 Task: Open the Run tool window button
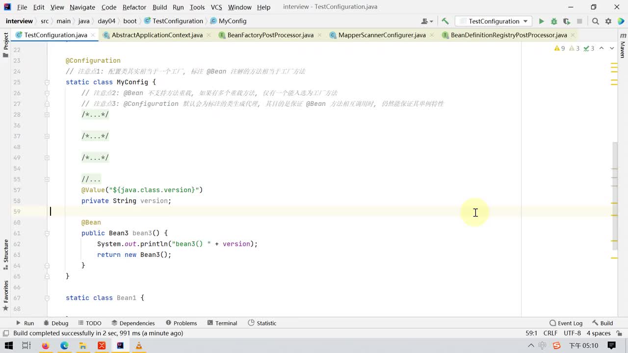pos(25,323)
